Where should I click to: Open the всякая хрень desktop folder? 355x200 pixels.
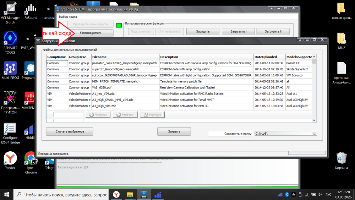pyautogui.click(x=342, y=11)
